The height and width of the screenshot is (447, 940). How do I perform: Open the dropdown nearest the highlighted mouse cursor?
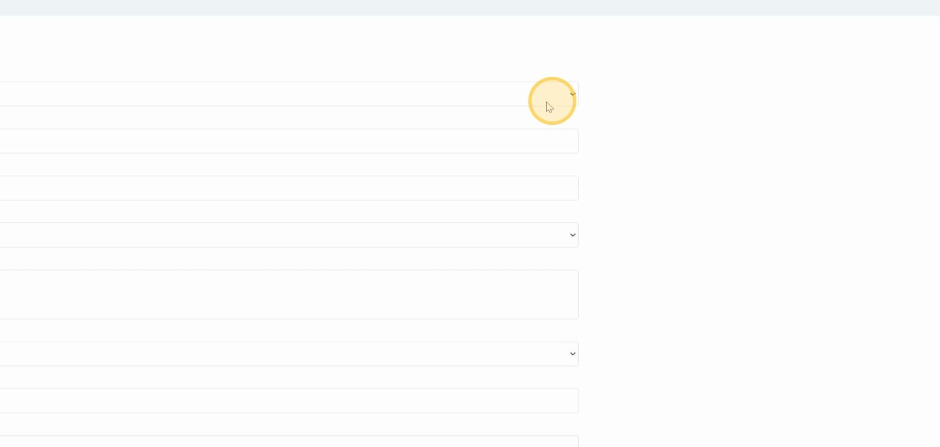click(x=435, y=94)
